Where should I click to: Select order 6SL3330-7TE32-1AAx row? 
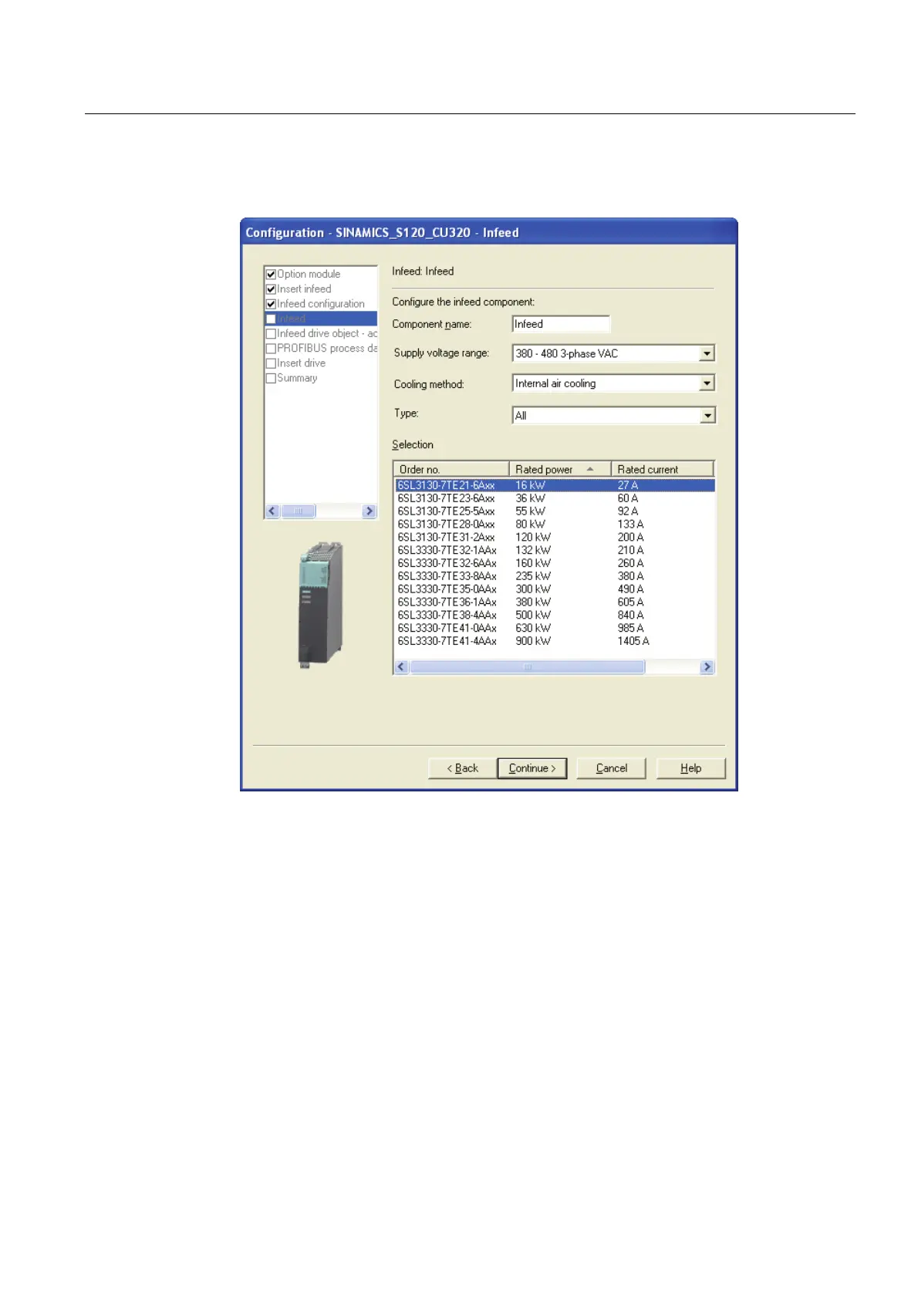(x=555, y=551)
